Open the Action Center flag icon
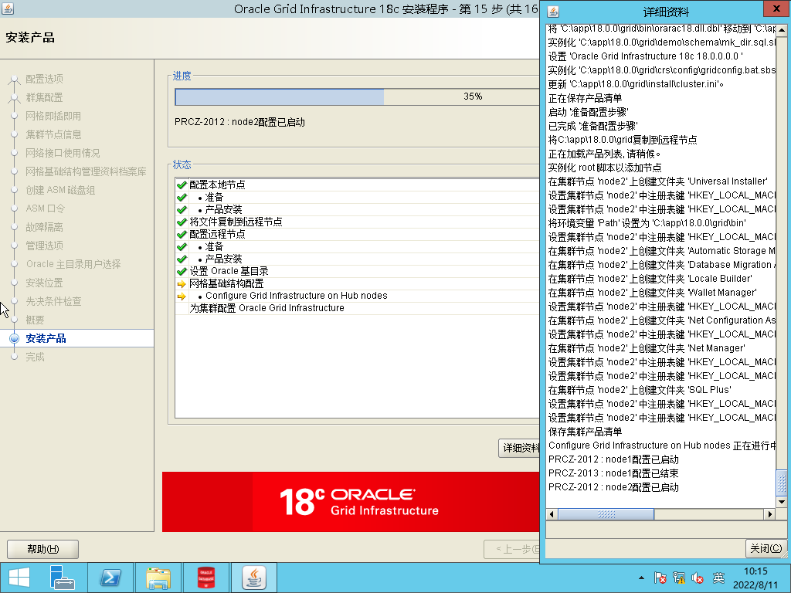This screenshot has height=593, width=791. (x=660, y=578)
